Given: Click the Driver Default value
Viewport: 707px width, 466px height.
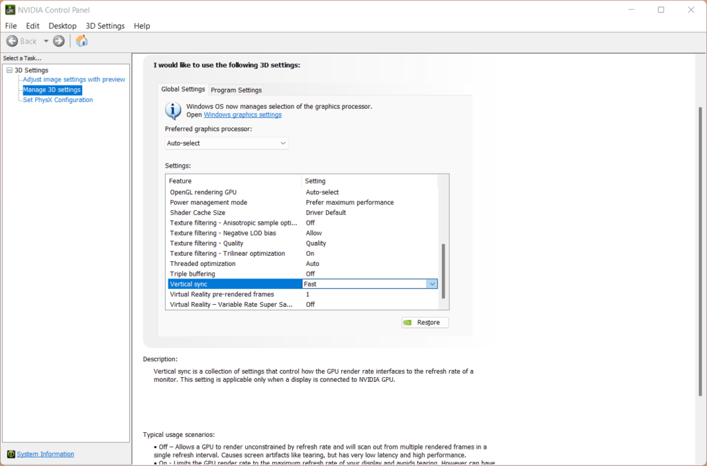Looking at the screenshot, I should [x=326, y=212].
